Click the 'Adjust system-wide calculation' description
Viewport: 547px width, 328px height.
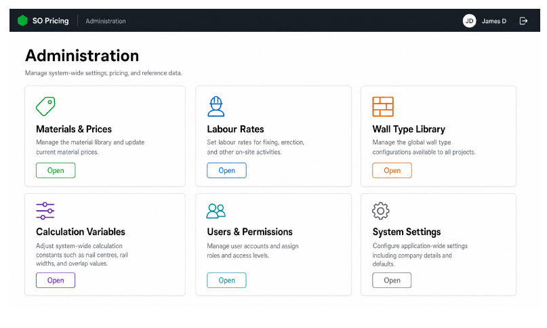81,254
